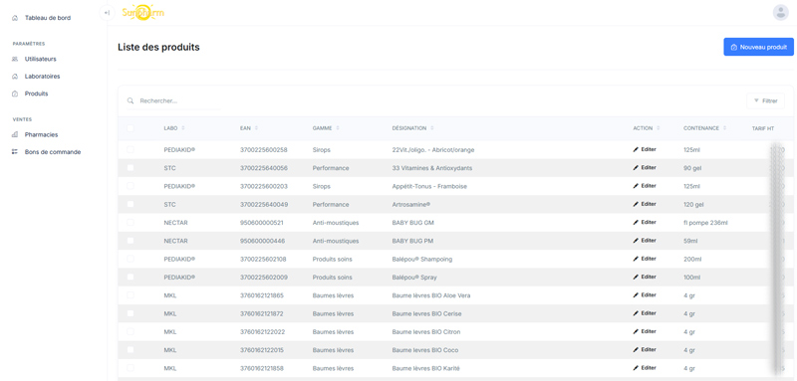Click the EAN 3700225640049 cell
This screenshot has height=381, width=797.
264,205
